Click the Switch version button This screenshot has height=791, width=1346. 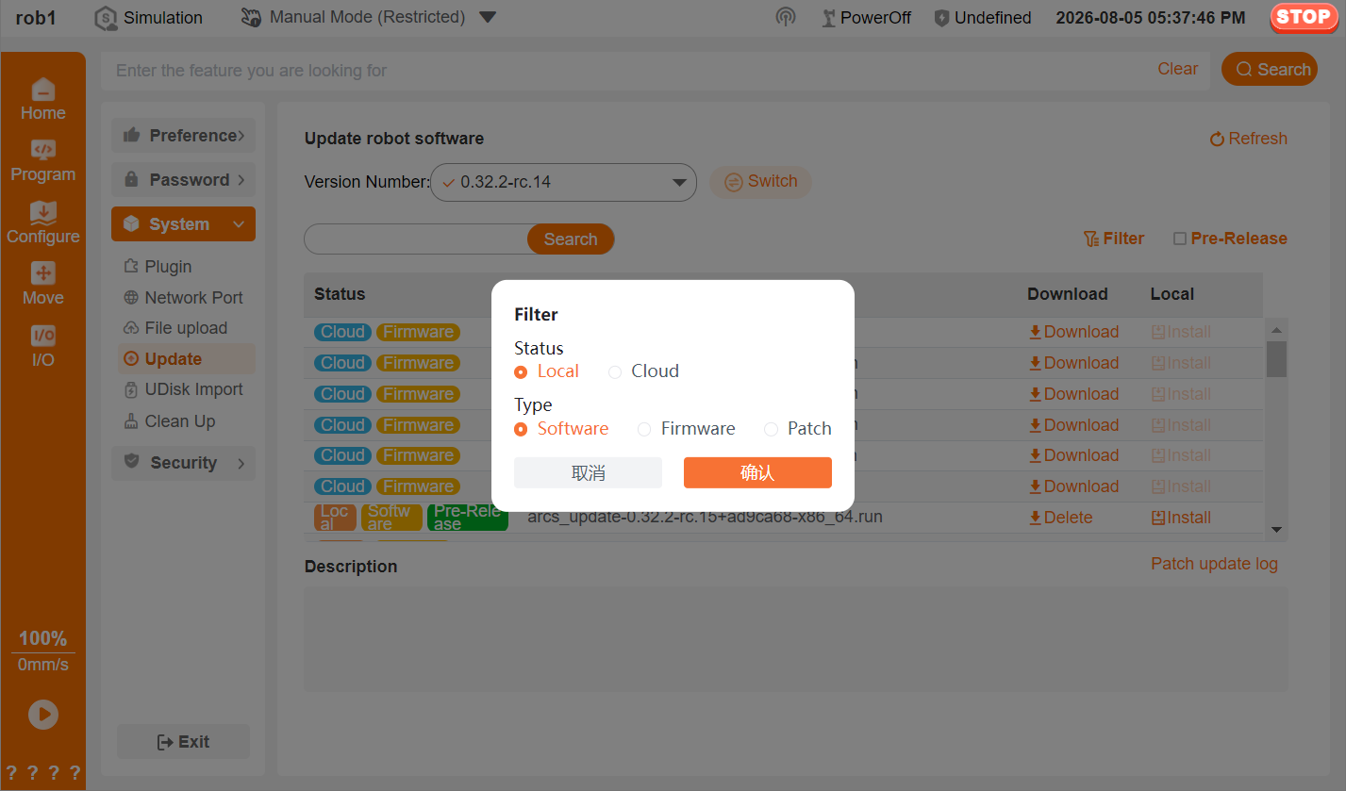click(760, 182)
